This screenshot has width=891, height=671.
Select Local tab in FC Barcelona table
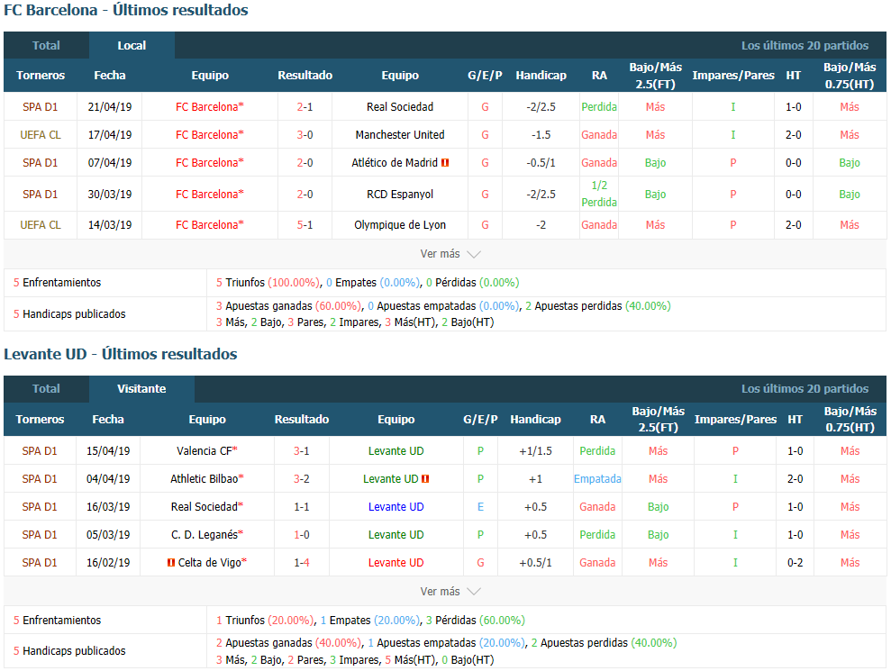point(132,45)
